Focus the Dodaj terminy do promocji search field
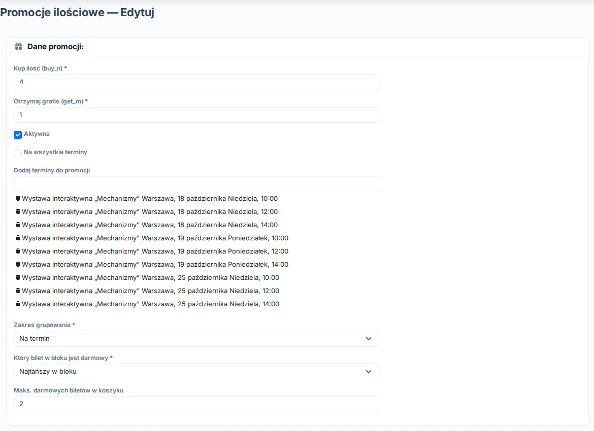Viewport: 594px width, 431px height. click(196, 184)
